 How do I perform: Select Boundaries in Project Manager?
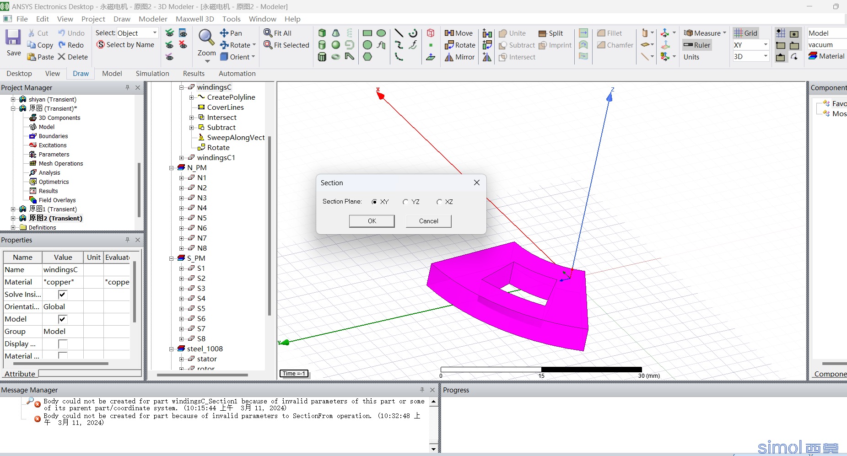[x=53, y=136]
